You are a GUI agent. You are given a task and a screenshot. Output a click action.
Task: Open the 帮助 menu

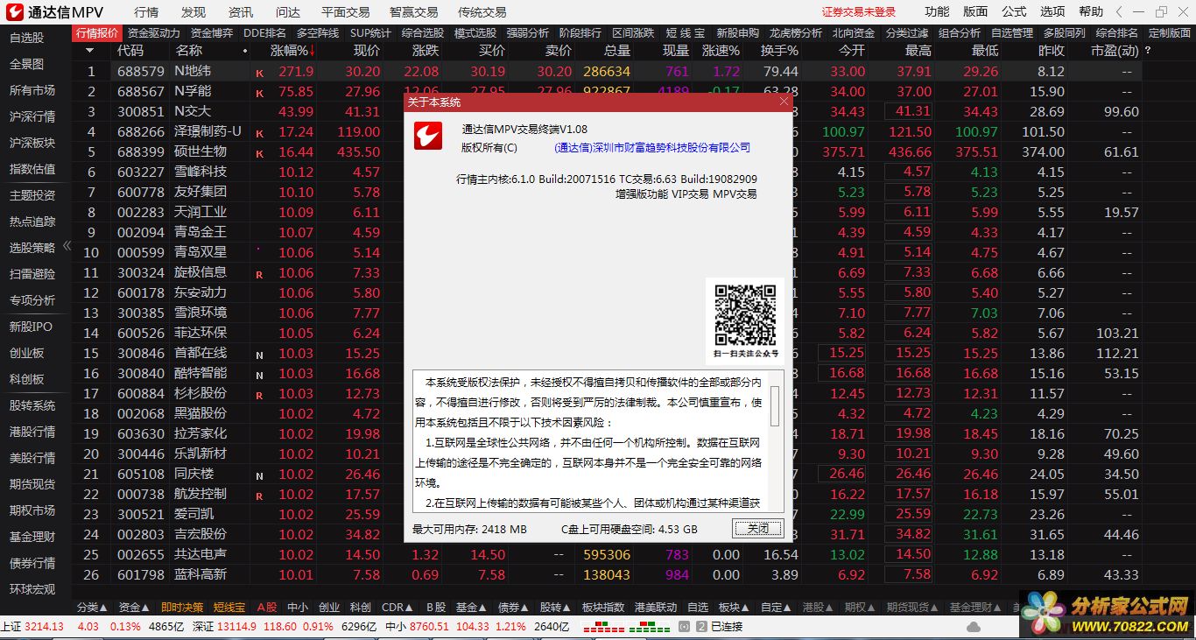(1091, 11)
